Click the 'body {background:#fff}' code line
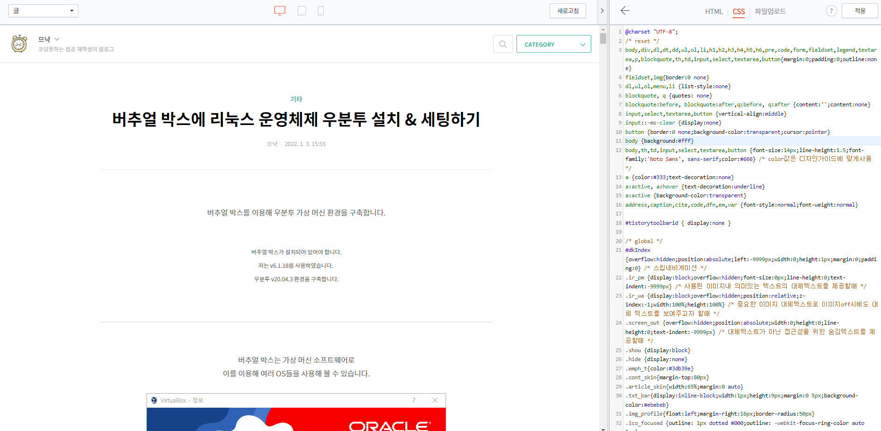The width and height of the screenshot is (881, 431). click(x=659, y=141)
